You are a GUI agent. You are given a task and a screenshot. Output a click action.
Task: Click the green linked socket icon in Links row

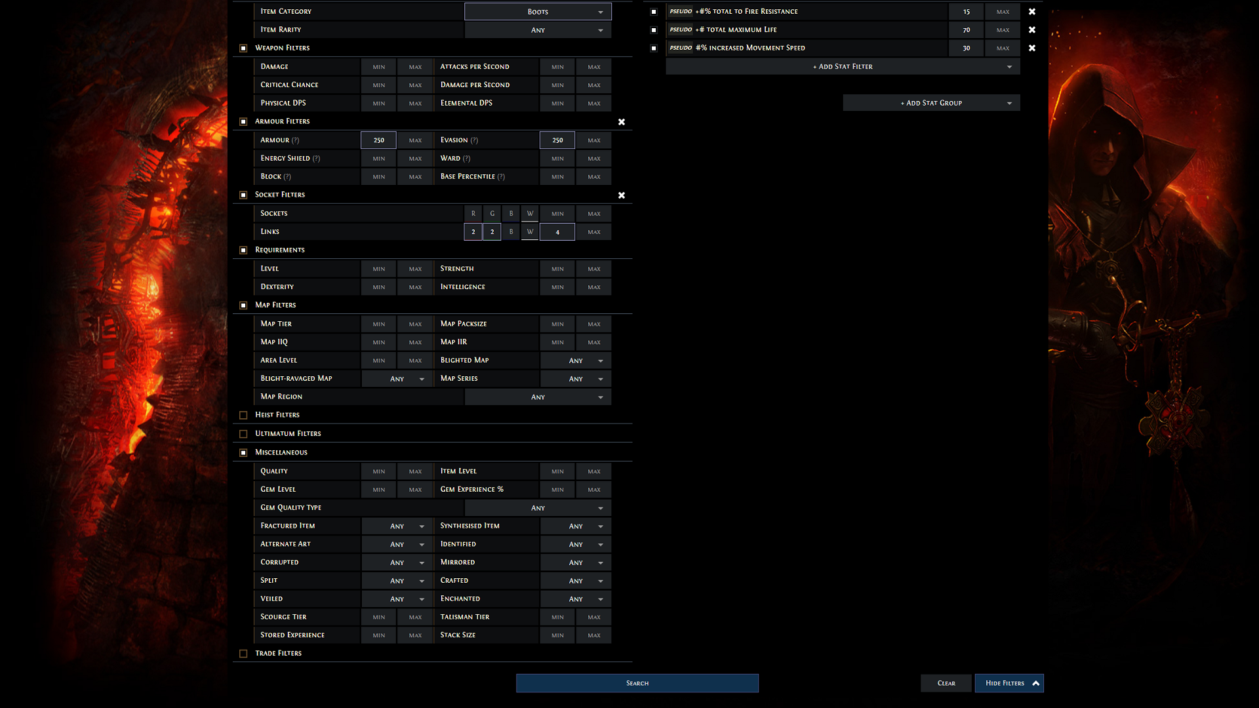(x=492, y=231)
